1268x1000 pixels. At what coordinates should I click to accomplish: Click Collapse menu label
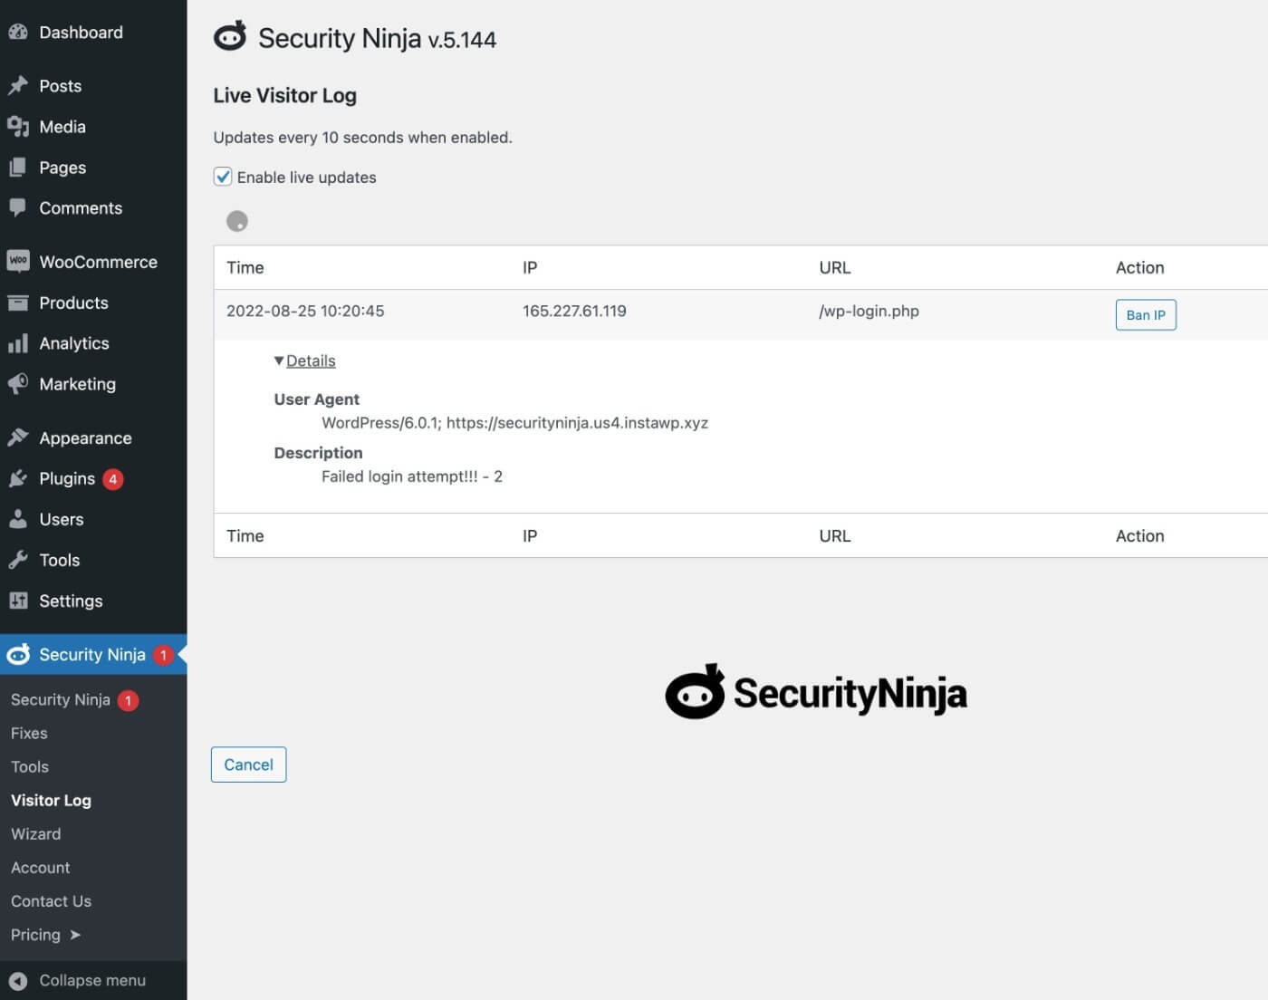tap(92, 980)
